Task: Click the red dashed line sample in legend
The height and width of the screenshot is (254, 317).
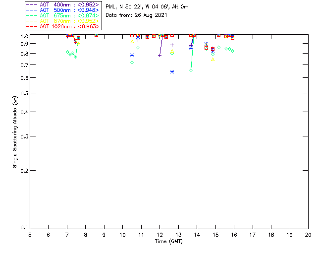Action: click(32, 26)
